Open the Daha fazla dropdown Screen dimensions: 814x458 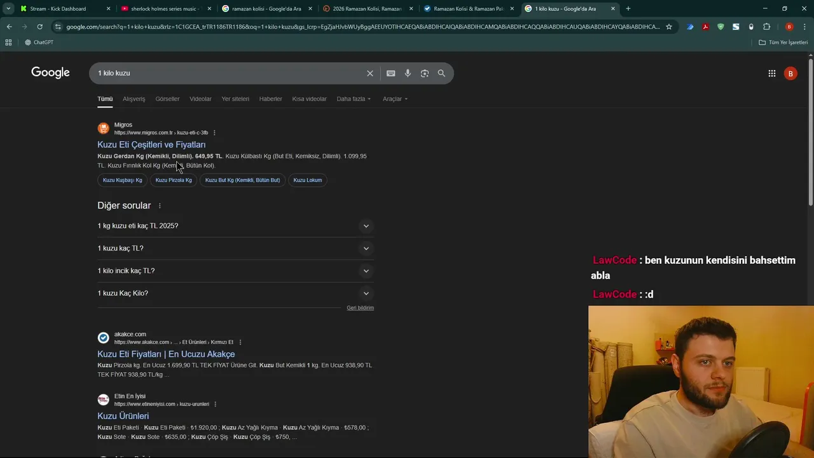354,99
